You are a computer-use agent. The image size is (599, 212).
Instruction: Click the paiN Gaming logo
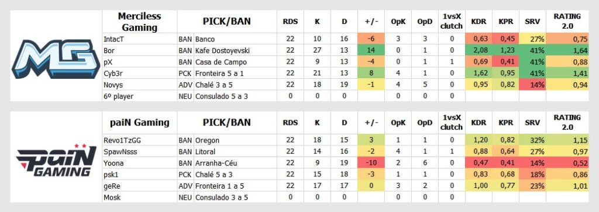(x=56, y=161)
